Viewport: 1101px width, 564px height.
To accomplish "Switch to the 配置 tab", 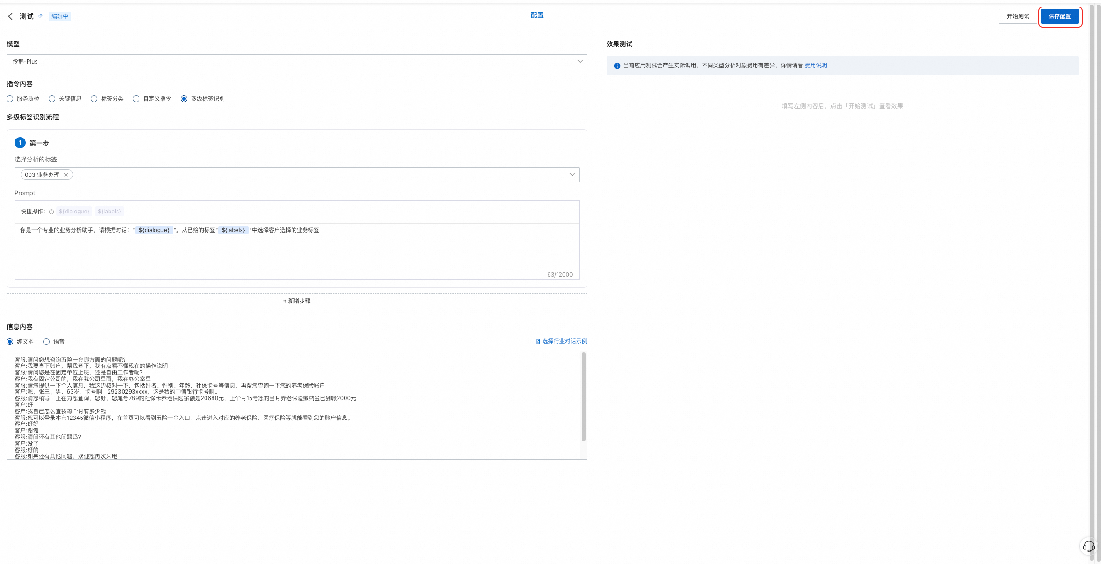I will coord(537,15).
